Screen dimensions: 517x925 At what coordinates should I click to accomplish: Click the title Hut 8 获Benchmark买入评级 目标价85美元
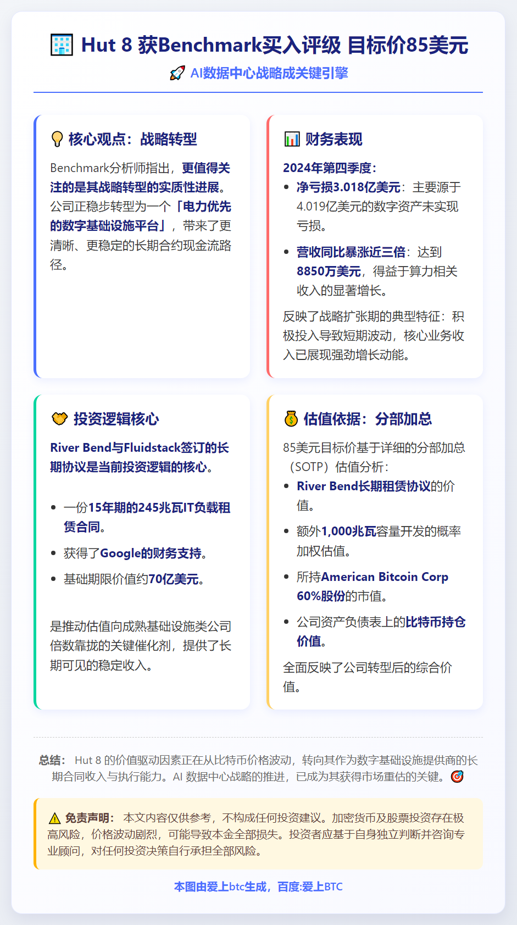click(275, 45)
